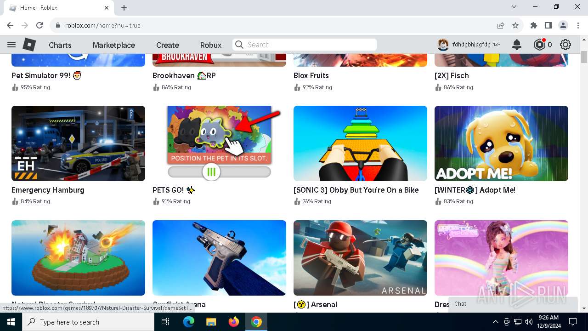The image size is (588, 331).
Task: Open File Explorer from taskbar
Action: pyautogui.click(x=211, y=322)
